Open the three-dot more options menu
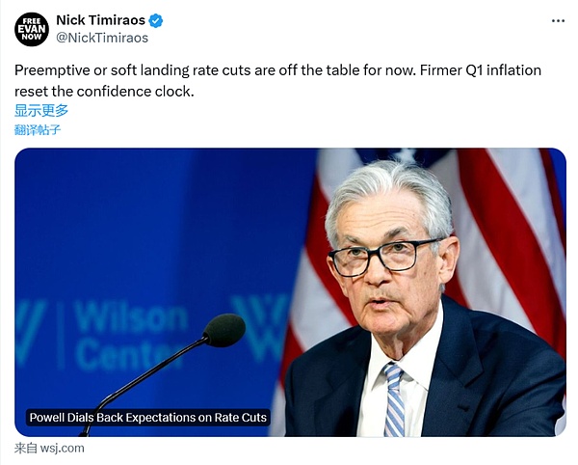Image resolution: width=578 pixels, height=465 pixels. tap(558, 20)
